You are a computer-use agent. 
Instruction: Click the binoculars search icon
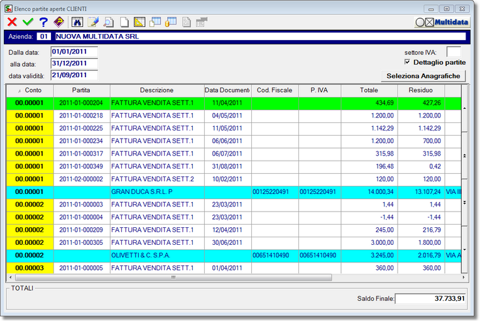coord(77,22)
